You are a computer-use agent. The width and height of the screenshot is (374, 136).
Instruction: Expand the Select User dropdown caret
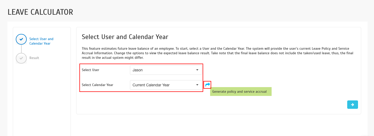[197, 70]
